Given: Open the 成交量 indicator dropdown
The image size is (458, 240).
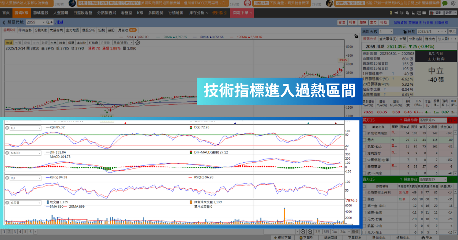Looking at the screenshot, I should click(39, 203).
